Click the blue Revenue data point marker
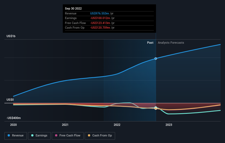Screen dimensions: 225x143 point(156,59)
